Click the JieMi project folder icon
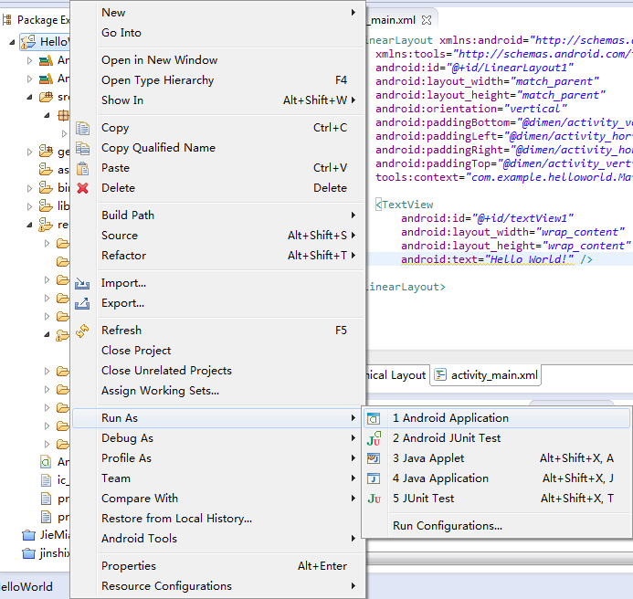 tap(28, 535)
